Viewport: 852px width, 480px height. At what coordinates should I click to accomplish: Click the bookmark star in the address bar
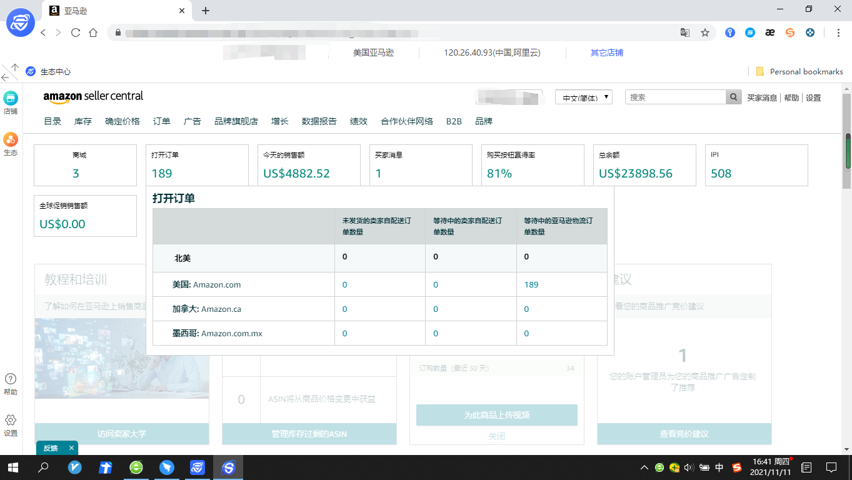706,32
